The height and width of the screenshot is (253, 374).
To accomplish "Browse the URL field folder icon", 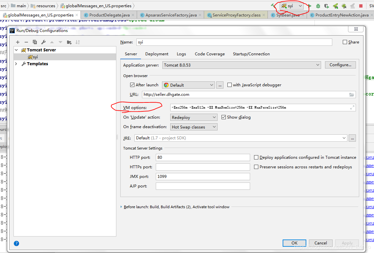I will pos(352,95).
